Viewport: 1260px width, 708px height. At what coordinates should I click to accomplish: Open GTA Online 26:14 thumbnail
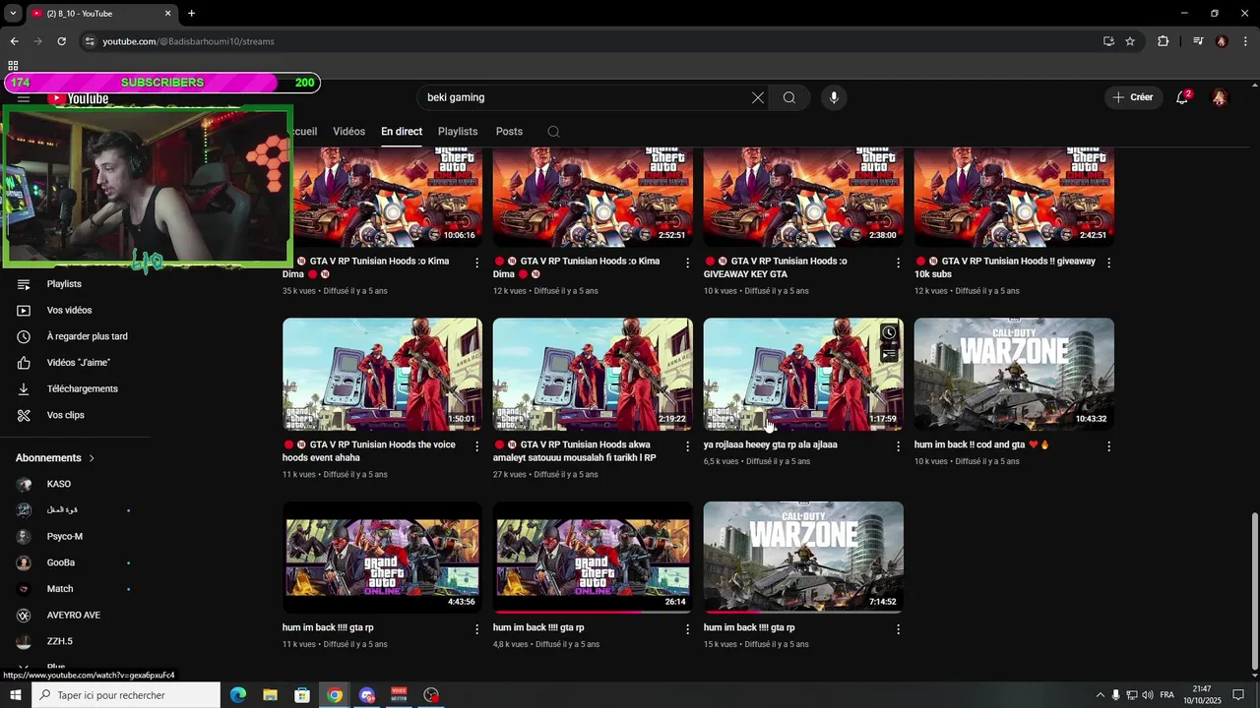(x=593, y=558)
